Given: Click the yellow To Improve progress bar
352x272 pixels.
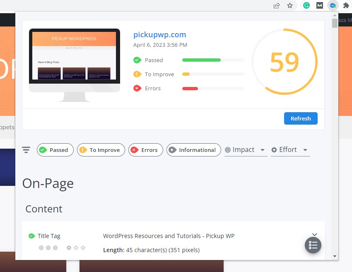Looking at the screenshot, I should click(186, 74).
